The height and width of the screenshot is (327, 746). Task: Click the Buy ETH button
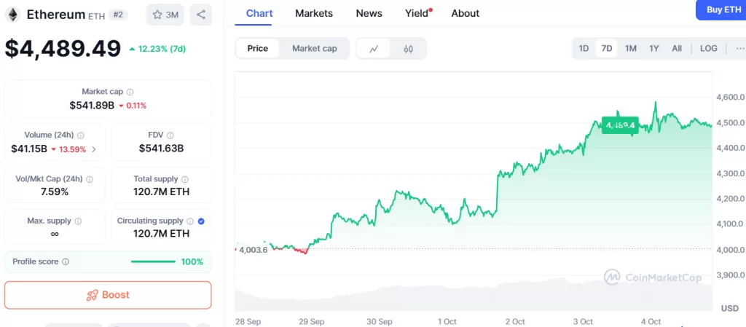point(721,10)
